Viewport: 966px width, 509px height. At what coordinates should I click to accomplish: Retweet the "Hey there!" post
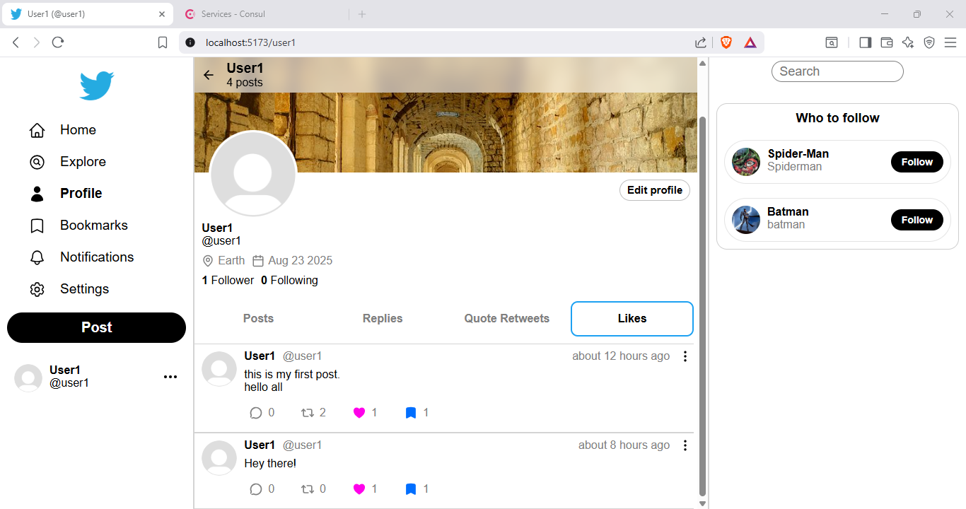pos(308,489)
